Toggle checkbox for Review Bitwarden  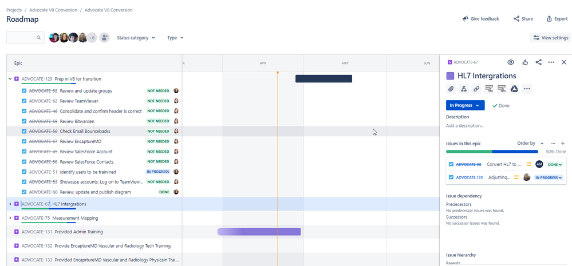pos(24,121)
